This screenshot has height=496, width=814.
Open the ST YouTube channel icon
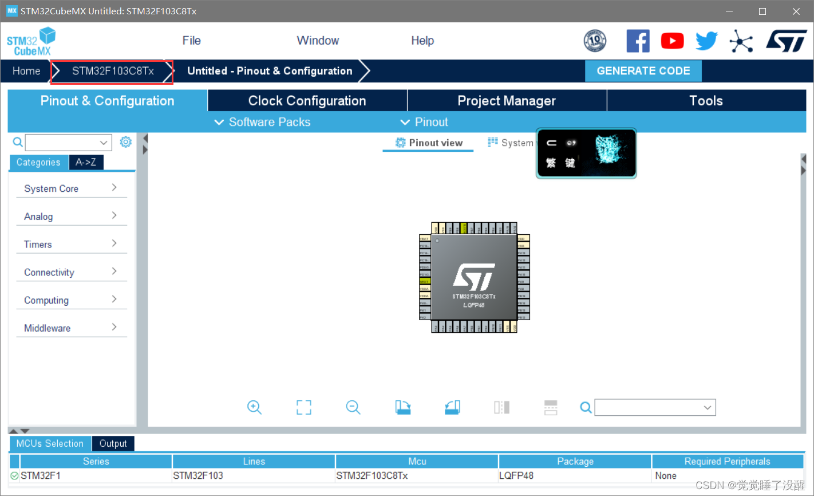[x=672, y=41]
